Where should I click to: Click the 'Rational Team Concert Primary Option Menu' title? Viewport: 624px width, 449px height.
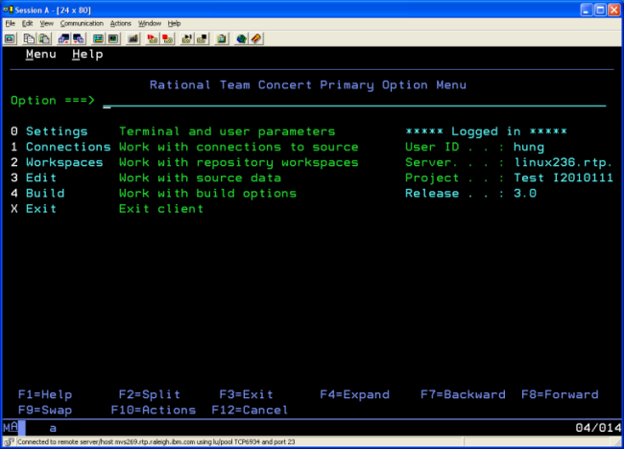coord(308,84)
